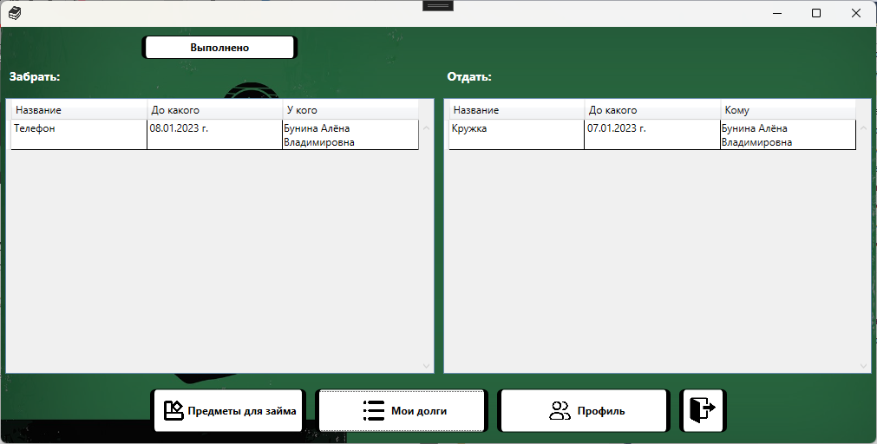This screenshot has width=877, height=444.
Task: Select the 07.01.2023 г. date cell
Action: pos(652,134)
